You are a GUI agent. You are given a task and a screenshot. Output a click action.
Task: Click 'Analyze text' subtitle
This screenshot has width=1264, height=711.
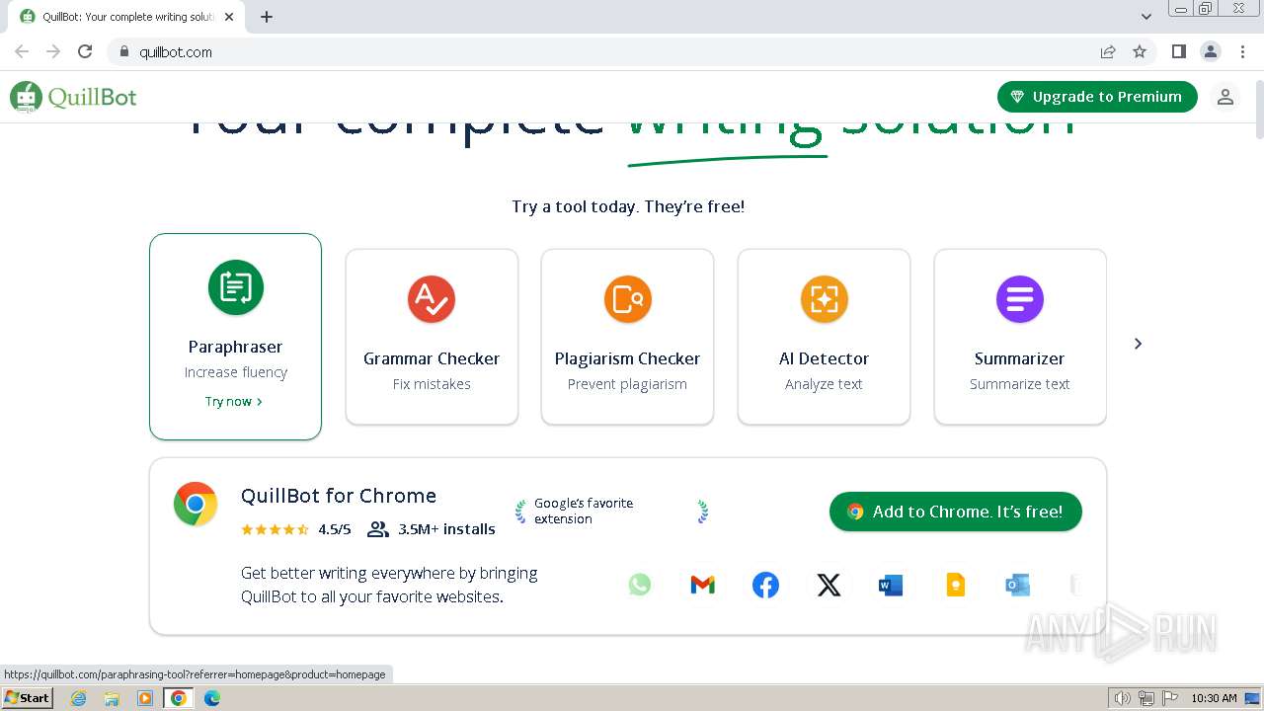(824, 384)
